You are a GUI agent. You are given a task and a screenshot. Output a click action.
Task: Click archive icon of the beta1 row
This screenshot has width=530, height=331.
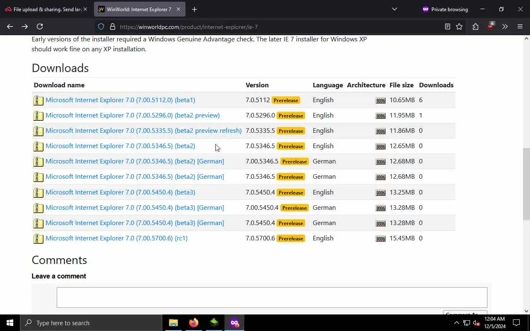(x=38, y=100)
